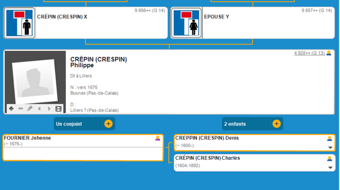Click the add photo plus icon

11,109
